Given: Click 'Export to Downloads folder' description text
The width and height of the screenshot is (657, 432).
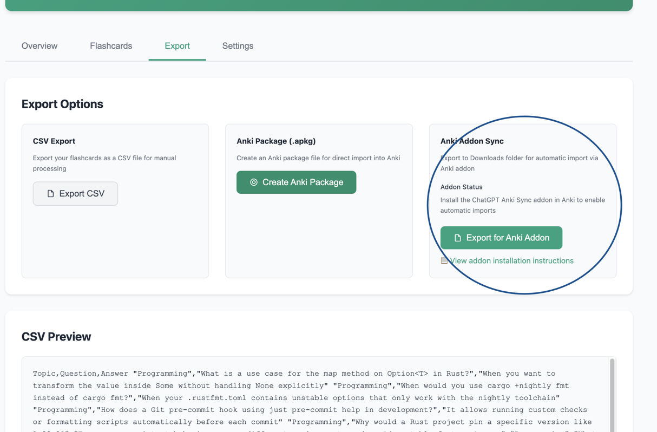Looking at the screenshot, I should click(x=520, y=163).
